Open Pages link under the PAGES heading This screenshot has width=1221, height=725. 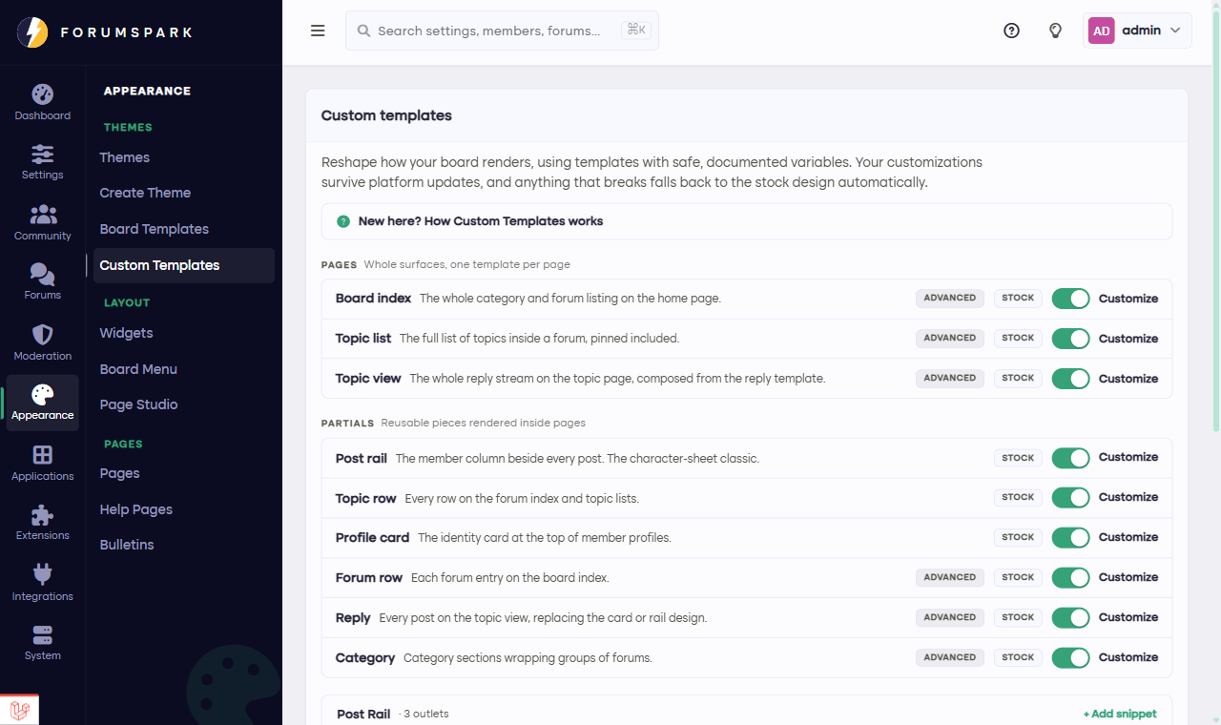(120, 473)
